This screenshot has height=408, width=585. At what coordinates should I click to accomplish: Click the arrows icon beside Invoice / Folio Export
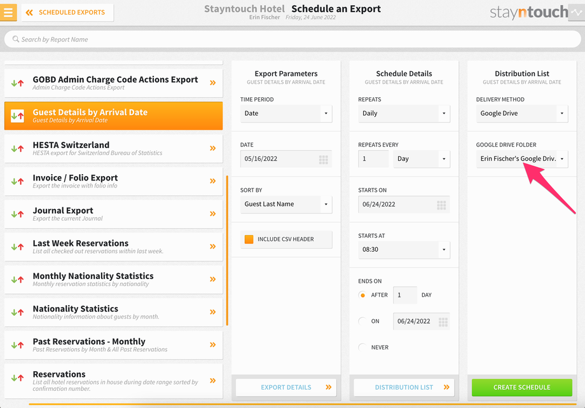pyautogui.click(x=18, y=182)
